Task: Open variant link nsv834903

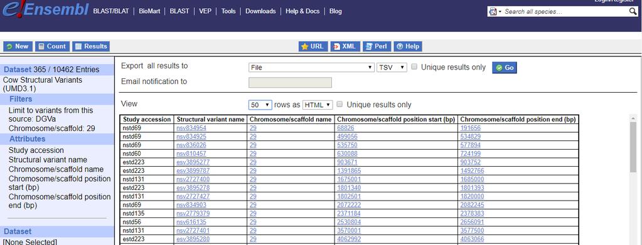Action: (191, 205)
